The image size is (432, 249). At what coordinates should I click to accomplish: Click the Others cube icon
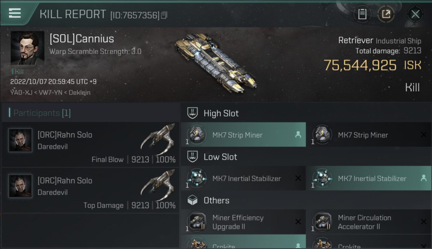pos(192,200)
